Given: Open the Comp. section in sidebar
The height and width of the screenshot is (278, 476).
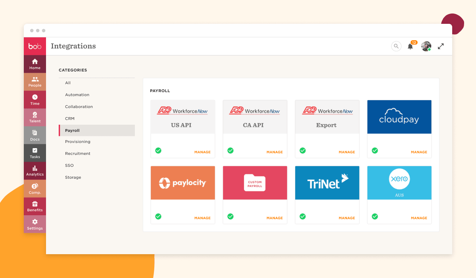Looking at the screenshot, I should 35,189.
